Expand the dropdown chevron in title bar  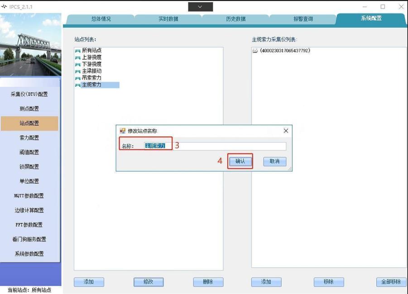(200, 7)
